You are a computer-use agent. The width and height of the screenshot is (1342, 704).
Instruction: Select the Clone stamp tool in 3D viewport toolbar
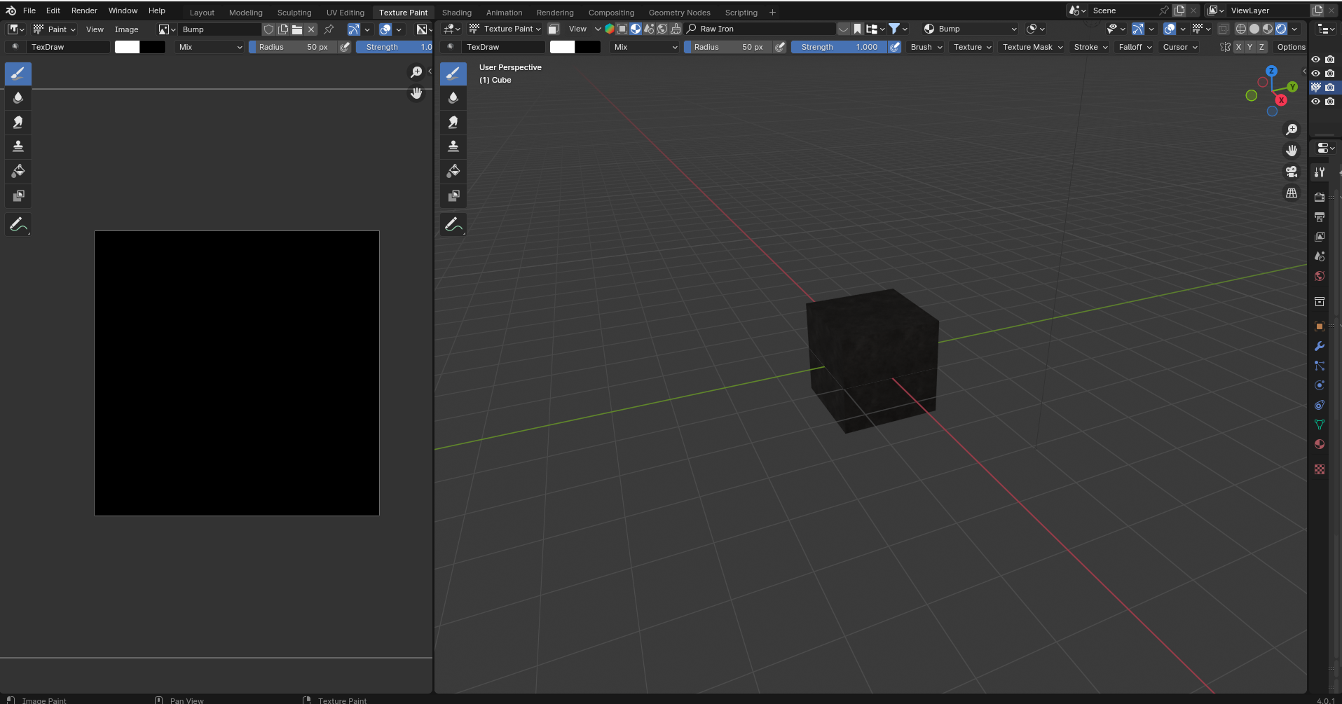[x=453, y=146]
